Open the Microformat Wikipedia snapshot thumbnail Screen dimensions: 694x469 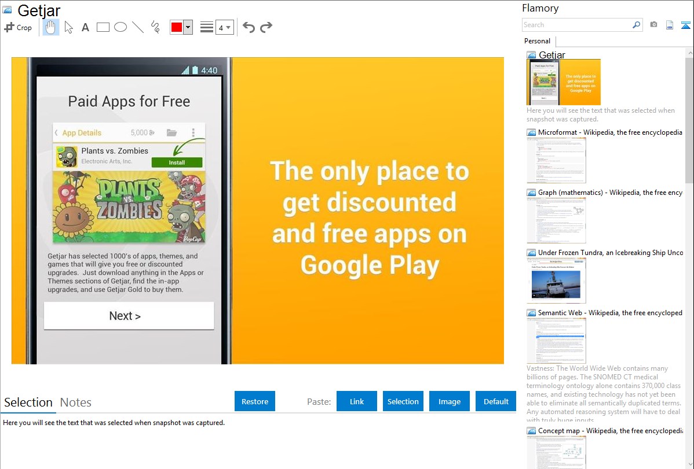556,160
